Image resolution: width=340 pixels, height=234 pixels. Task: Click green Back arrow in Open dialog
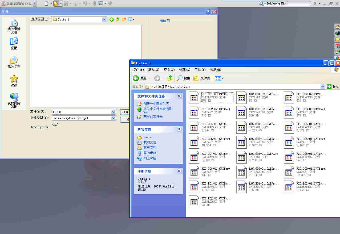111,19
